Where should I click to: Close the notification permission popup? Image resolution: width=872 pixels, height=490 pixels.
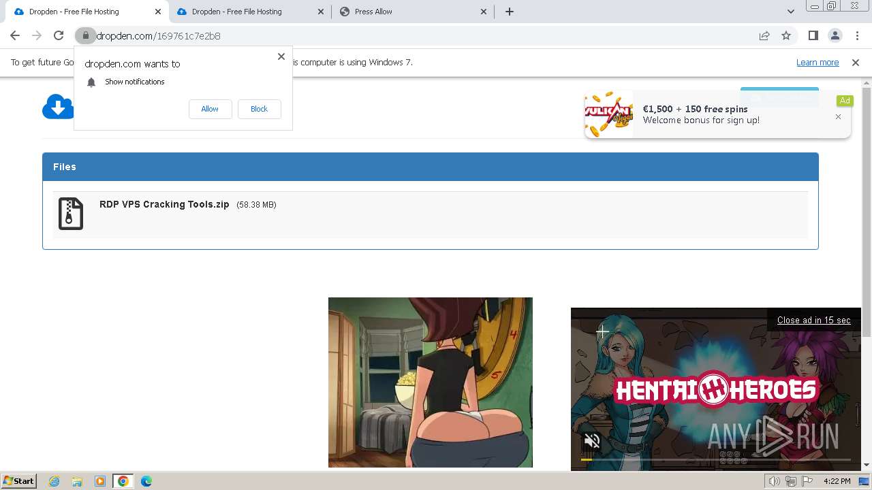[281, 56]
